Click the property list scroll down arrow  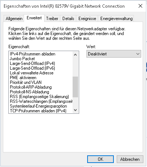click(75, 110)
